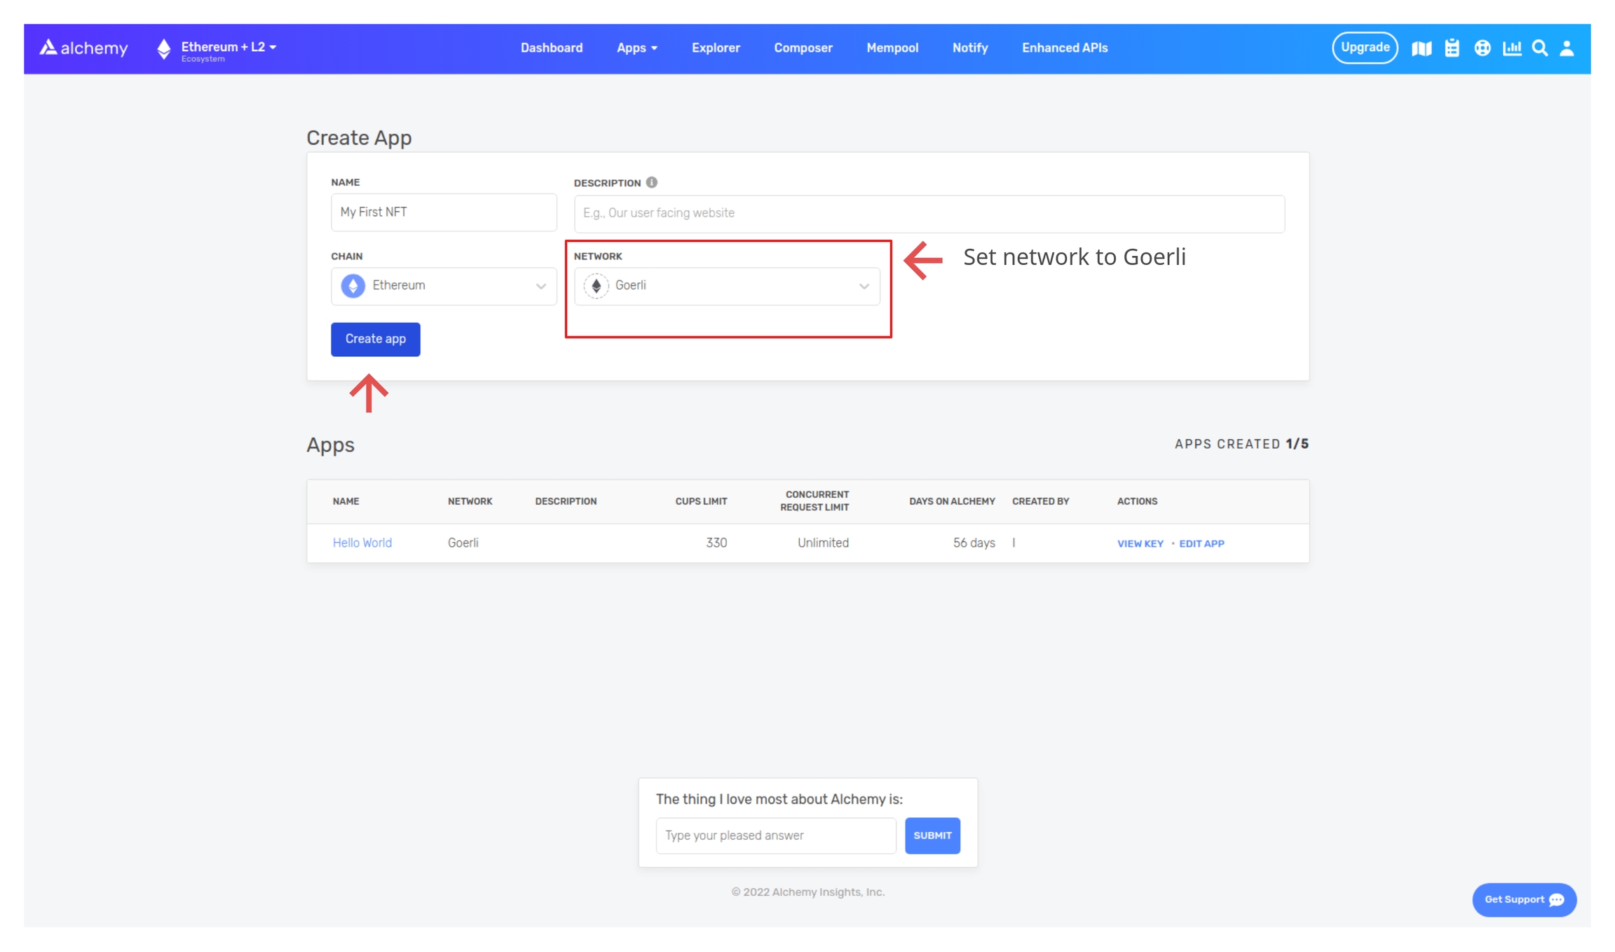Screen dimensions: 1615x952
Task: Click the Create app button
Action: [x=376, y=339]
